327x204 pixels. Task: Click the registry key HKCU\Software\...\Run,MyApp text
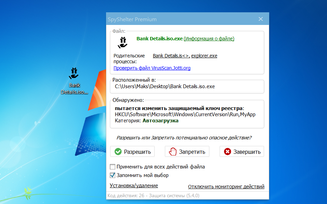point(185,114)
